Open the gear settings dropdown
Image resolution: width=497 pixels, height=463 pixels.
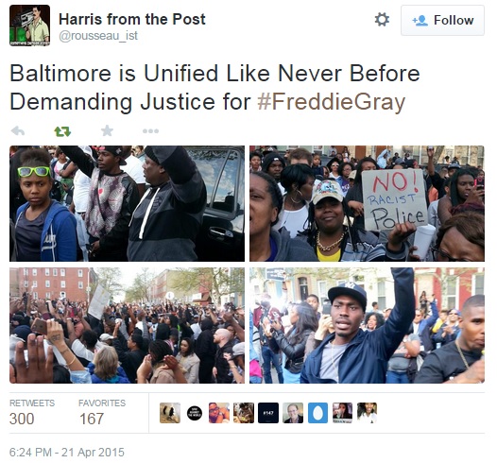[382, 20]
